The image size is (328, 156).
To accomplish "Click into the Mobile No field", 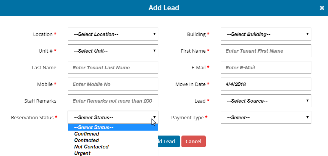I will point(113,84).
